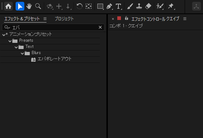This screenshot has height=138, width=203.
Task: Select the Rotation tool
Action: point(80,6)
